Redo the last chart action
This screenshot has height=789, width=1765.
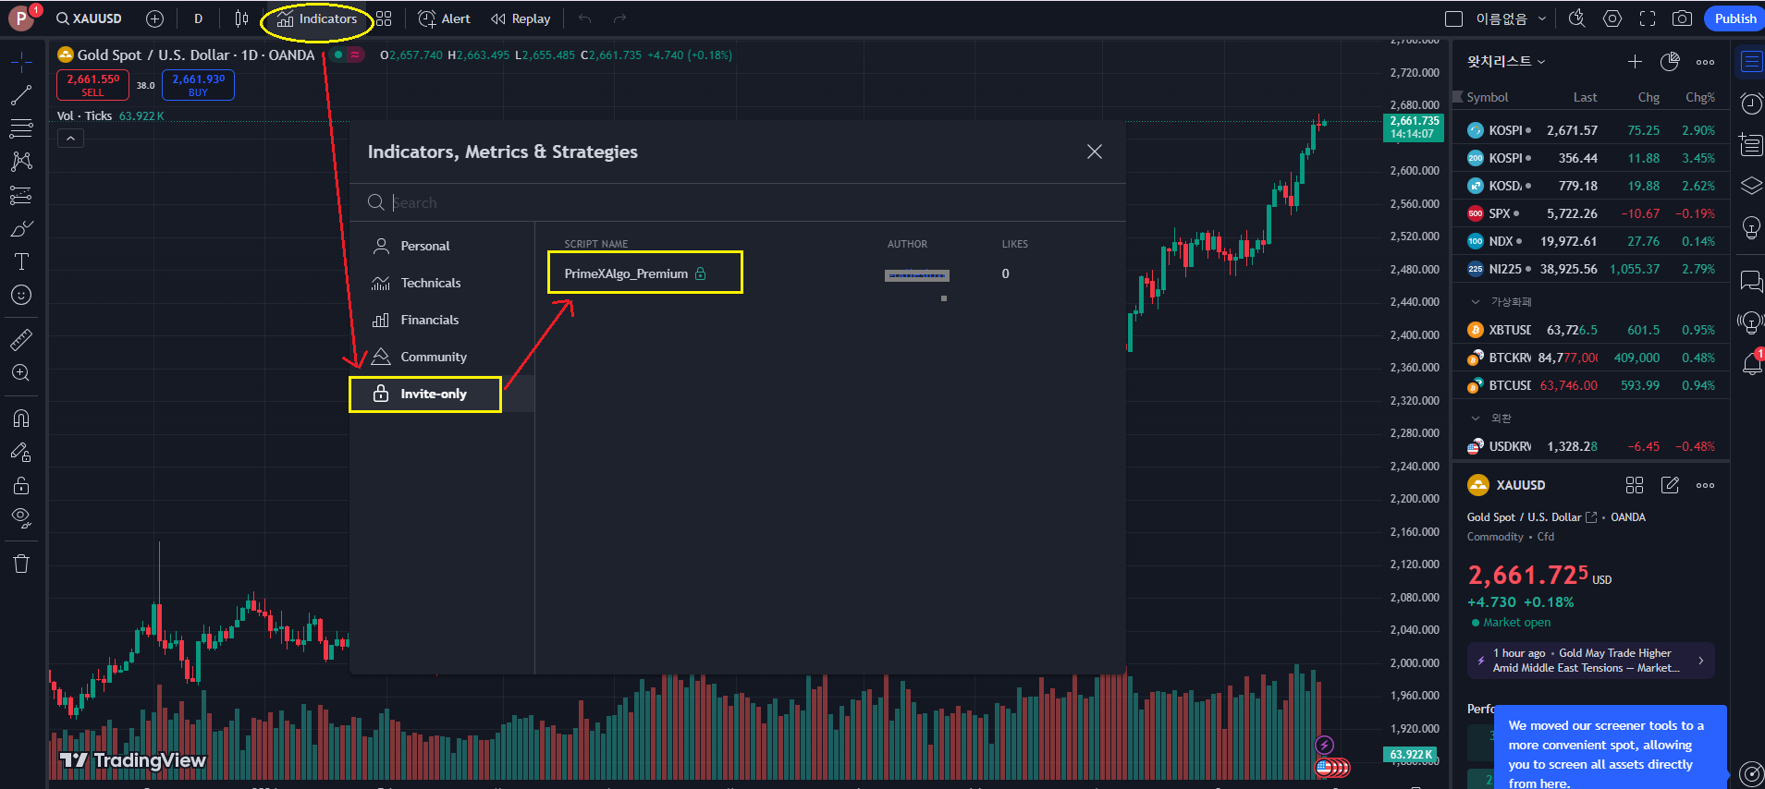tap(619, 18)
